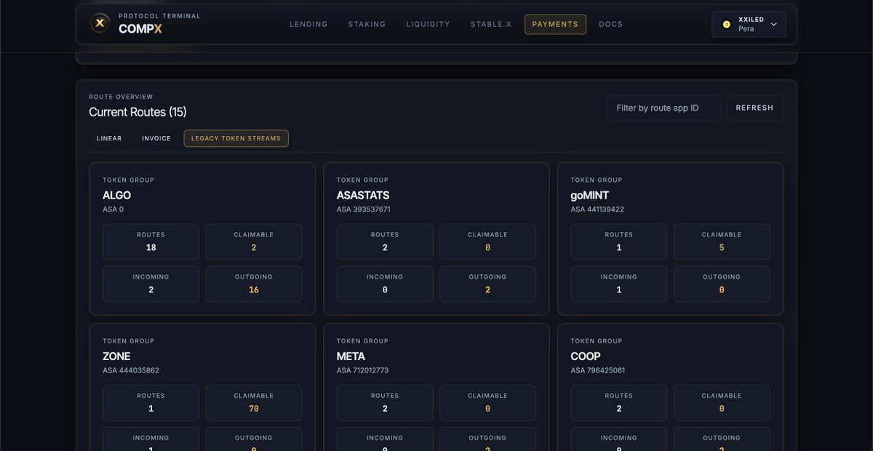Image resolution: width=873 pixels, height=451 pixels.
Task: Expand the XXILED wallet dropdown chevron
Action: coord(773,24)
